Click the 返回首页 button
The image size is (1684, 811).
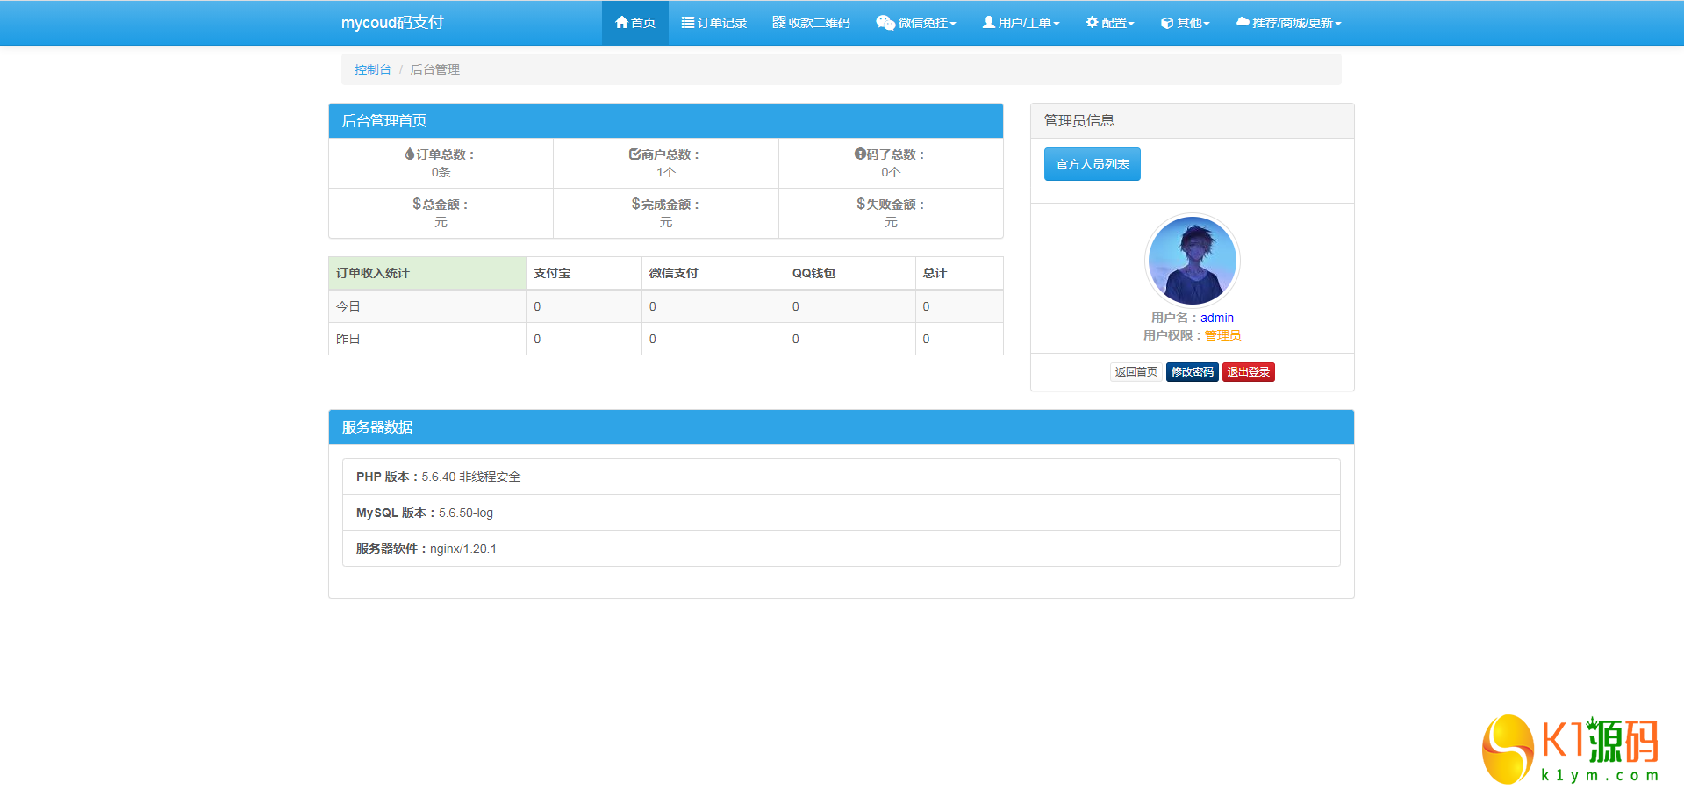[x=1136, y=372]
